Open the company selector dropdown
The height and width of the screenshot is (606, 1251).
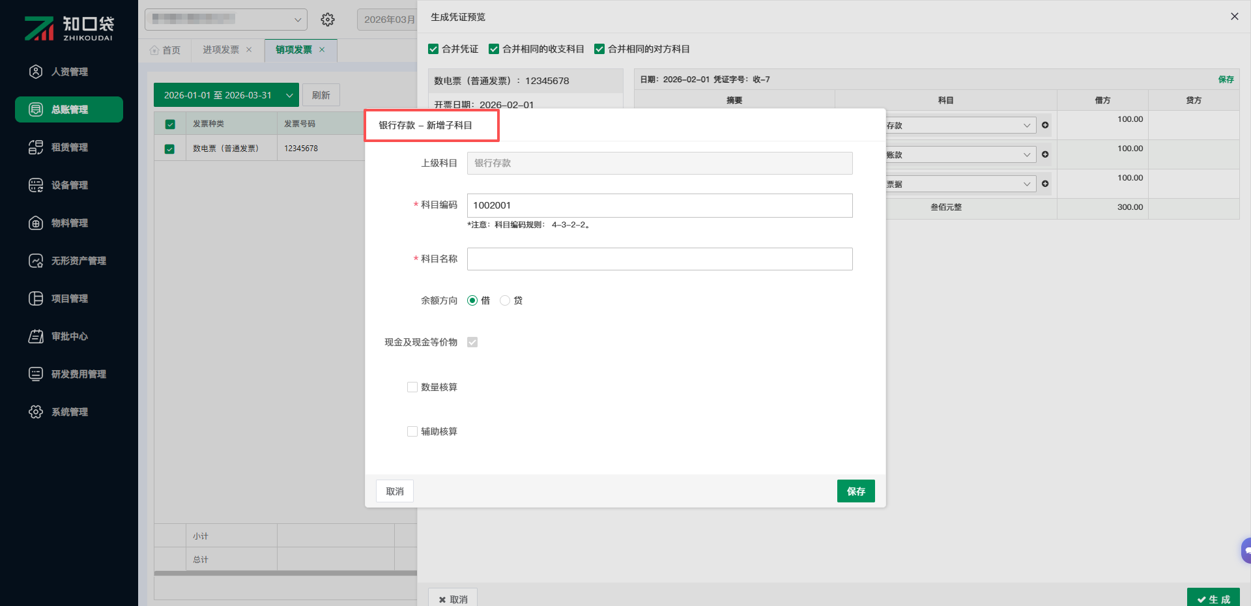point(226,20)
